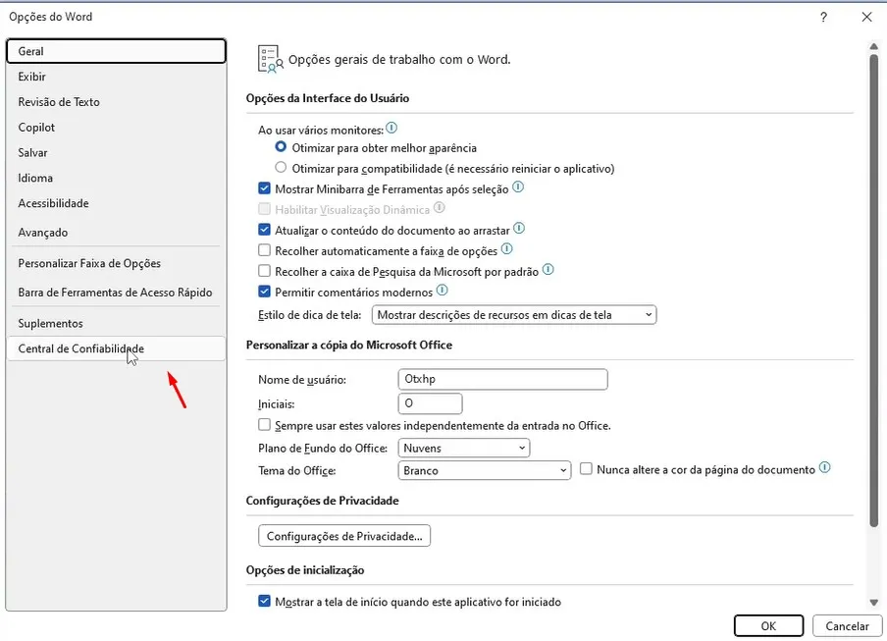Click the OK button
Image resolution: width=887 pixels, height=641 pixels.
tap(768, 625)
